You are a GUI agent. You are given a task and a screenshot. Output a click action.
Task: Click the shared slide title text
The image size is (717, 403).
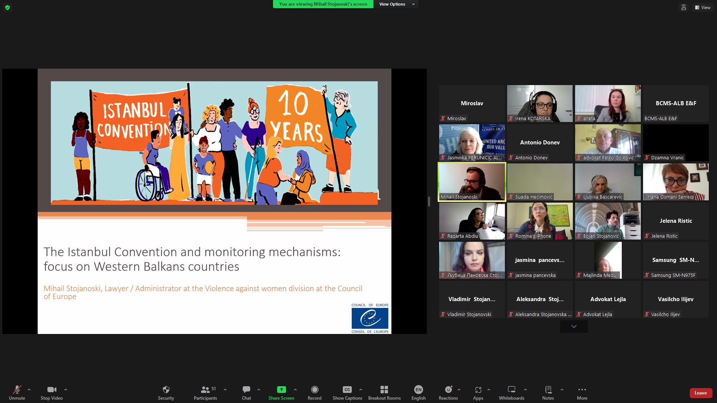tap(192, 259)
